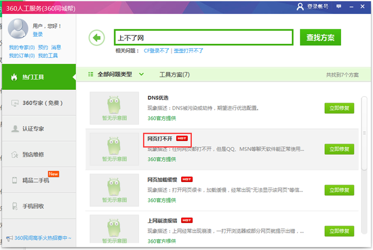Click the flame icon beside 热门工具
This screenshot has height=250, width=373.
(x=14, y=77)
